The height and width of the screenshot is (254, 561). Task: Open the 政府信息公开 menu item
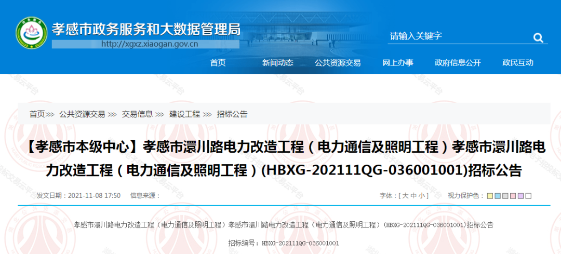point(458,63)
